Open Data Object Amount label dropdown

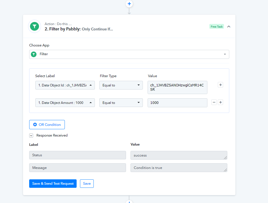pyautogui.click(x=65, y=103)
